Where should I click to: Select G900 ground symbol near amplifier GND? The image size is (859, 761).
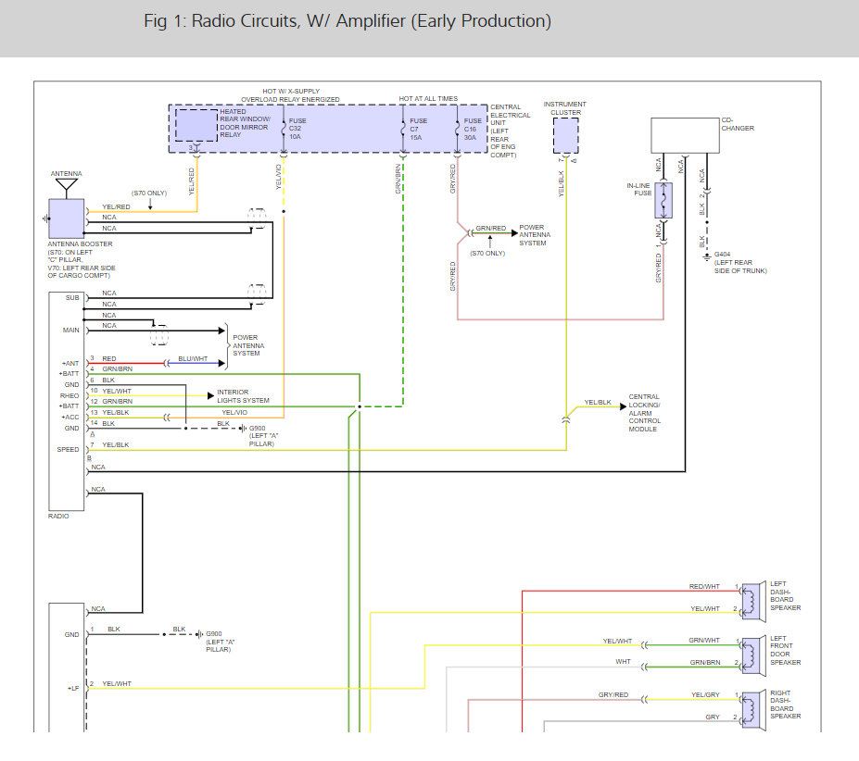(199, 634)
